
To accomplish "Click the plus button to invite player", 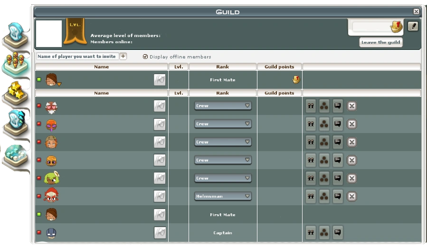I will coord(123,56).
